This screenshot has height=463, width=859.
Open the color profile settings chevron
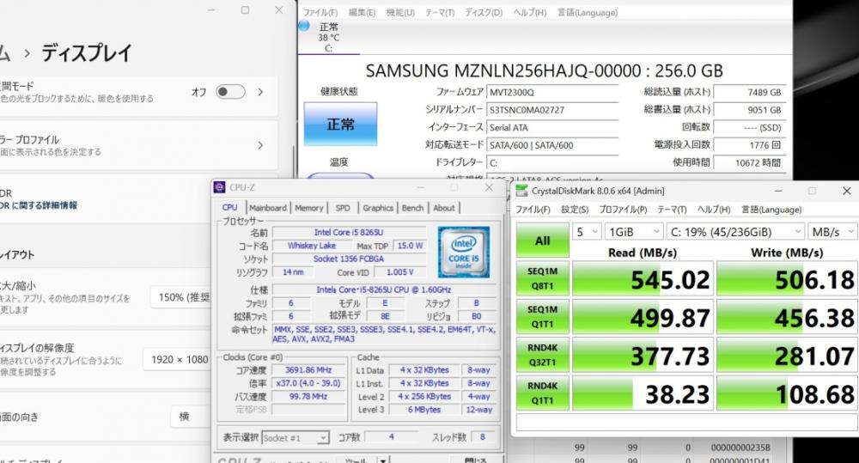coord(261,145)
